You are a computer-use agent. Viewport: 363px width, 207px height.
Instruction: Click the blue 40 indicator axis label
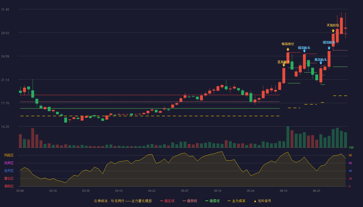click(350, 171)
